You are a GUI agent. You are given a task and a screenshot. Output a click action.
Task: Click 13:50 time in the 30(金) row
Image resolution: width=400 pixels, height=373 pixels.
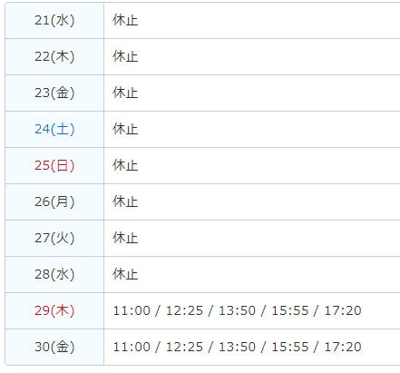[238, 347]
